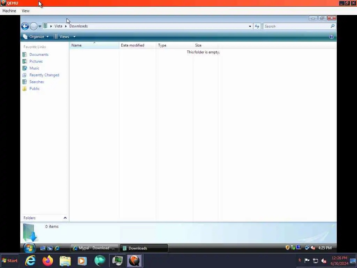Sort by the Name column
The image size is (357, 268).
(94, 45)
